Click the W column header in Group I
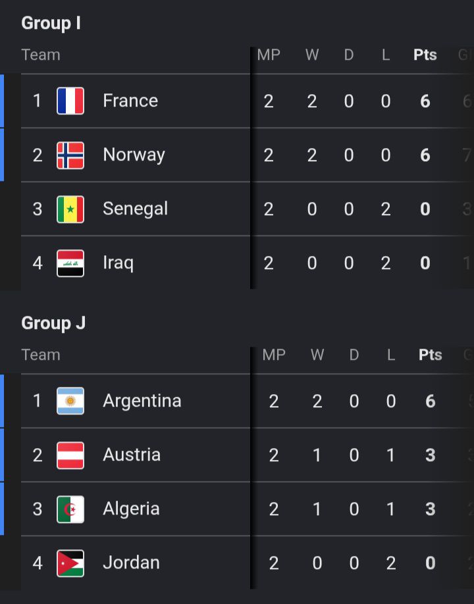474x604 pixels. tap(312, 55)
